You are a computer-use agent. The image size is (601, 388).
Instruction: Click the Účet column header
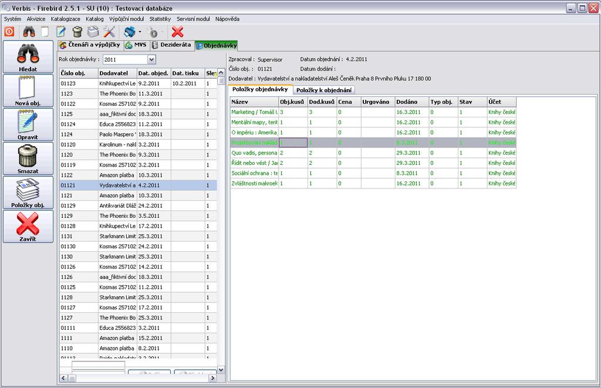point(501,102)
